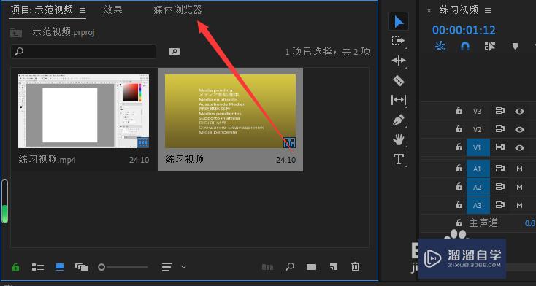Toggle sync lock for A1
This screenshot has height=286, width=536.
click(x=500, y=169)
